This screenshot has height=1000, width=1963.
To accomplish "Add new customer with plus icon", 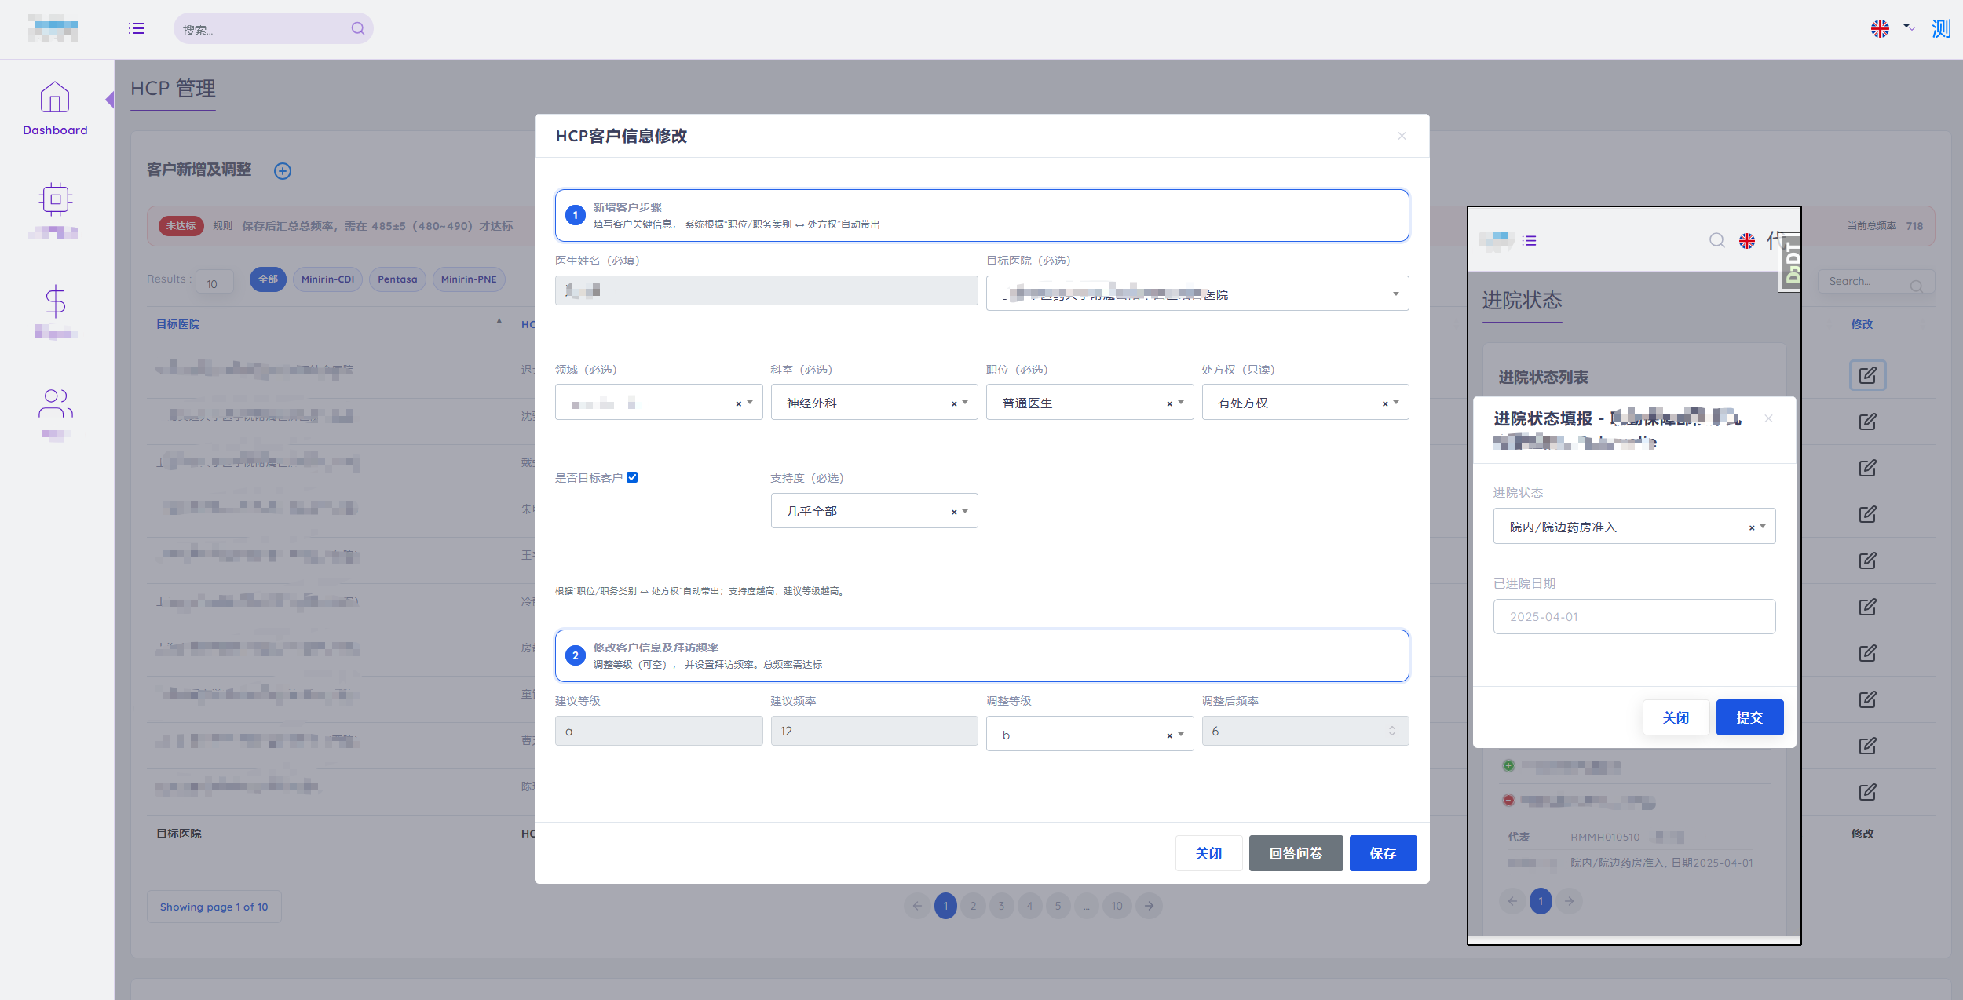I will [283, 171].
